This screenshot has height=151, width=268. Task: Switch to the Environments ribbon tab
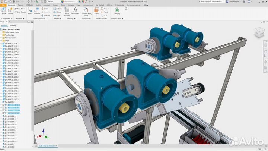click(x=88, y=5)
